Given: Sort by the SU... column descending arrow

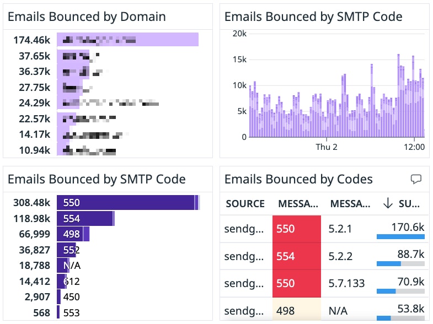Looking at the screenshot, I should (388, 203).
